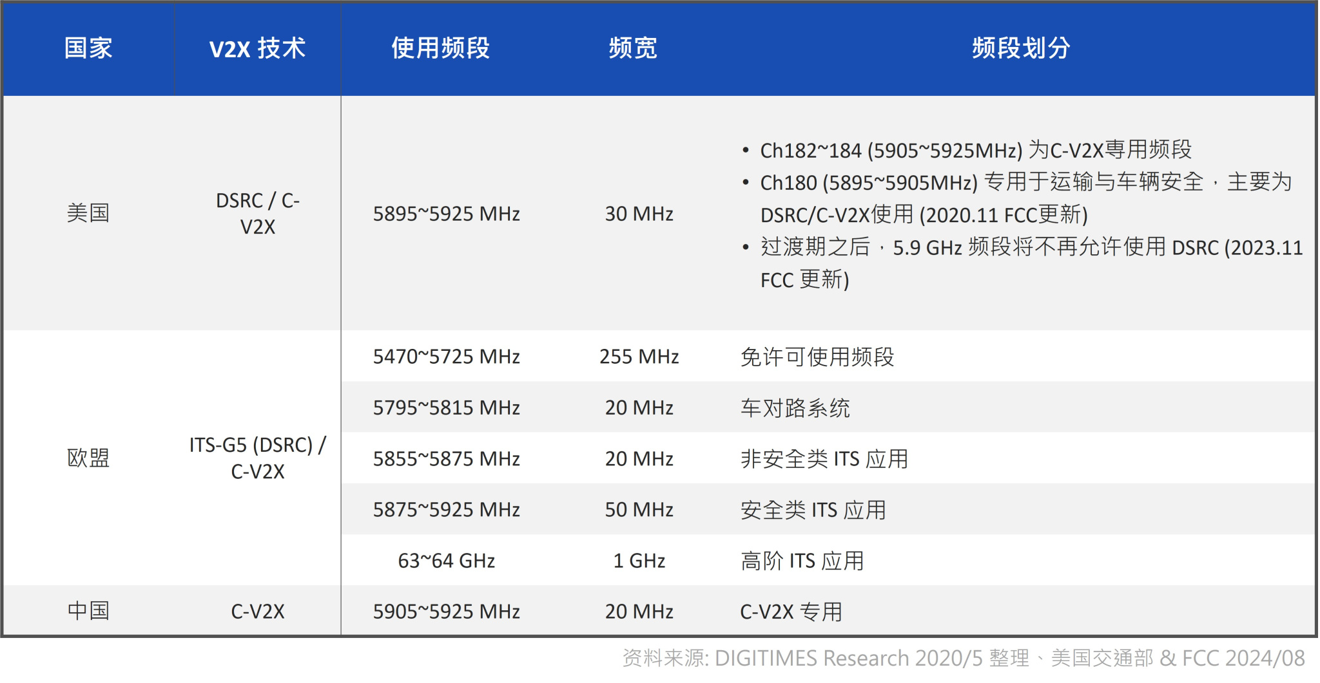Click the ITS-G5 (DSRC) / C-V2X cell
1320x683 pixels.
point(257,458)
